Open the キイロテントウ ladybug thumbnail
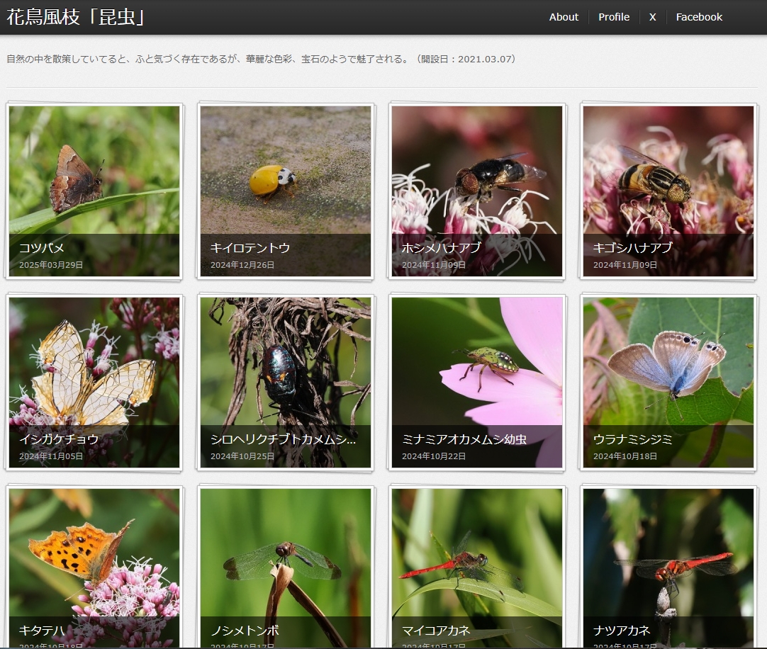 point(285,191)
